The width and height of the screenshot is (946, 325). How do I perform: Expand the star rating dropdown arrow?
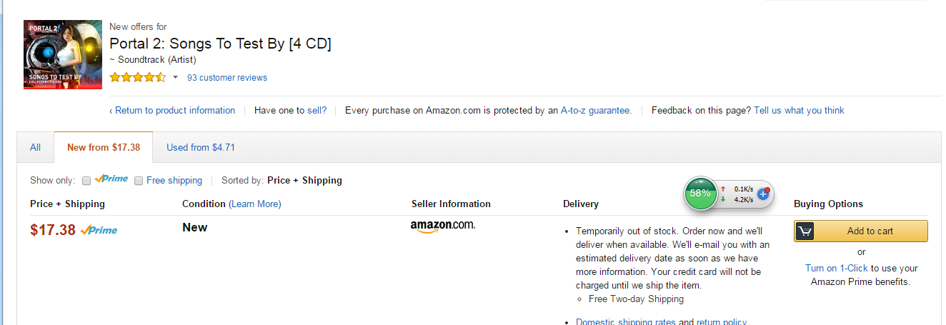click(x=176, y=77)
